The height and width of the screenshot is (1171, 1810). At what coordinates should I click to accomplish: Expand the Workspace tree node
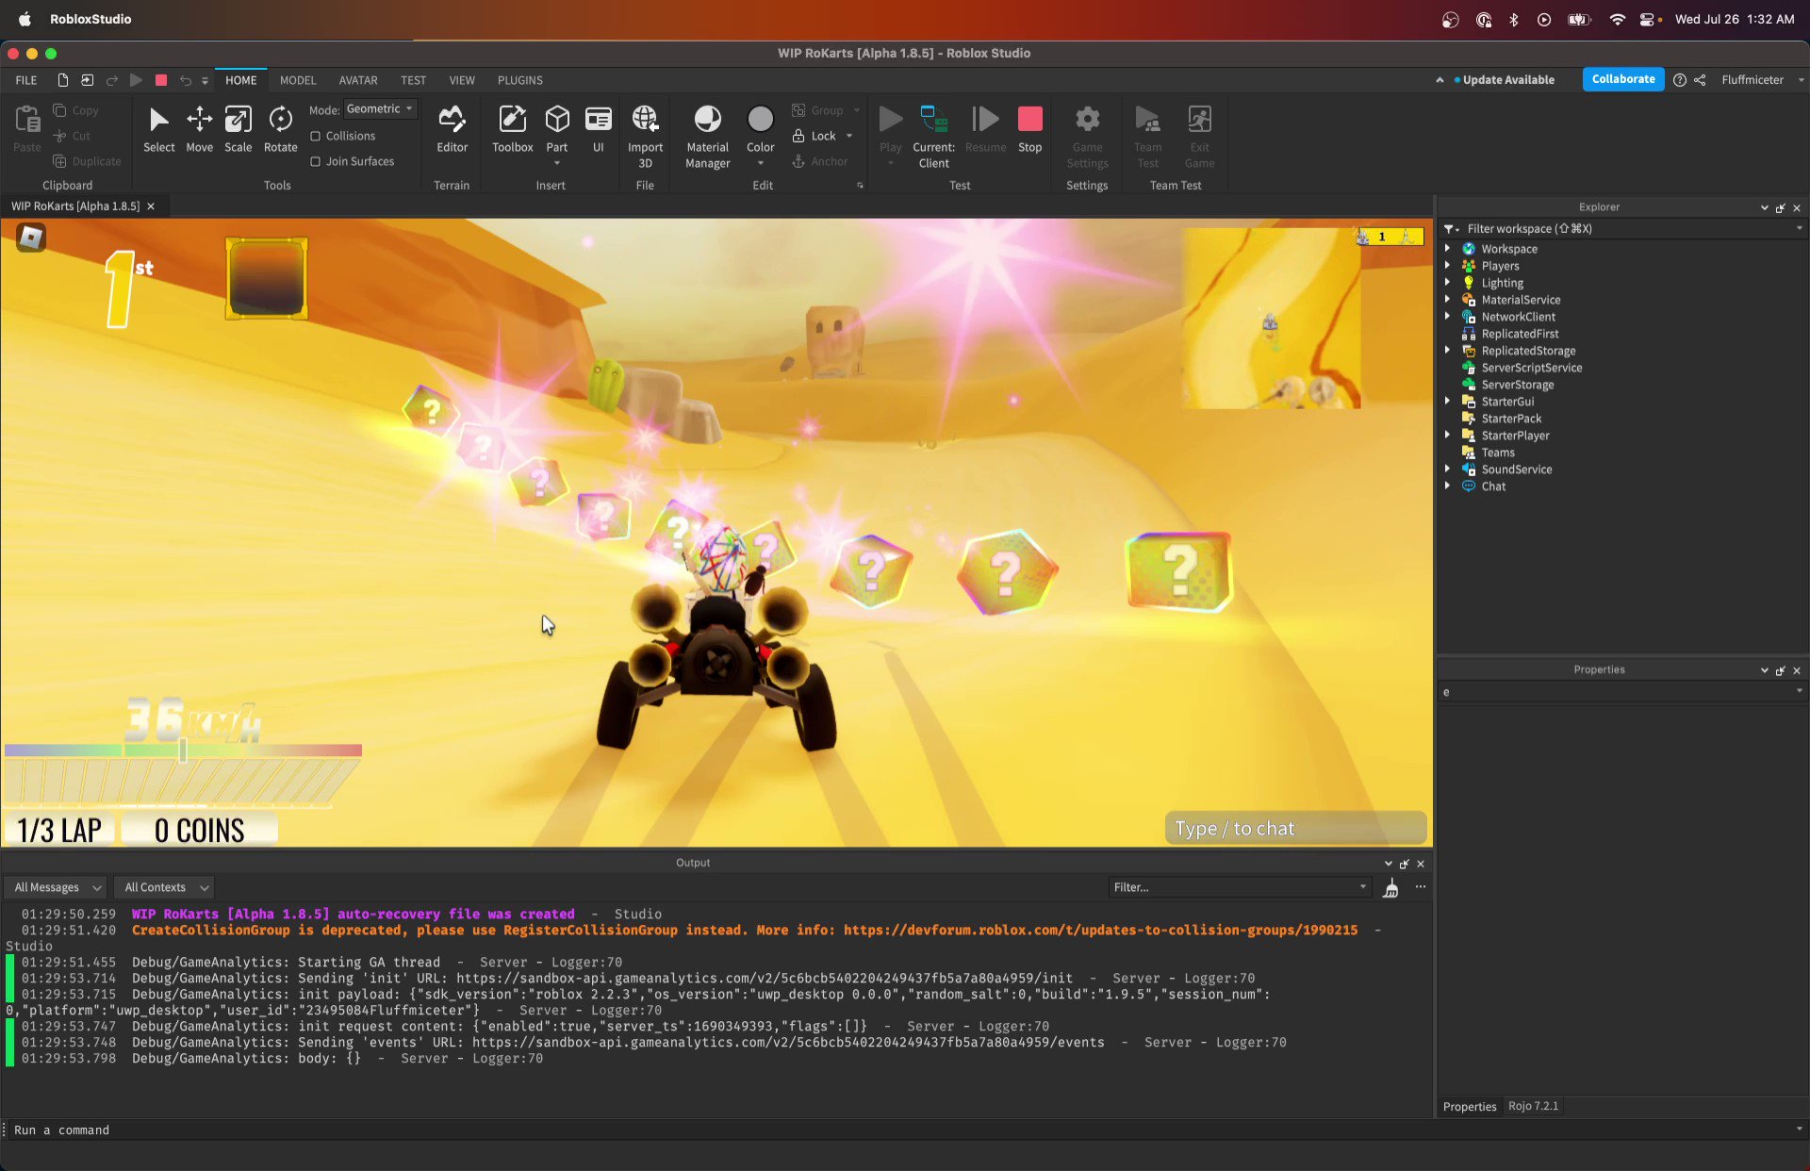coord(1447,249)
